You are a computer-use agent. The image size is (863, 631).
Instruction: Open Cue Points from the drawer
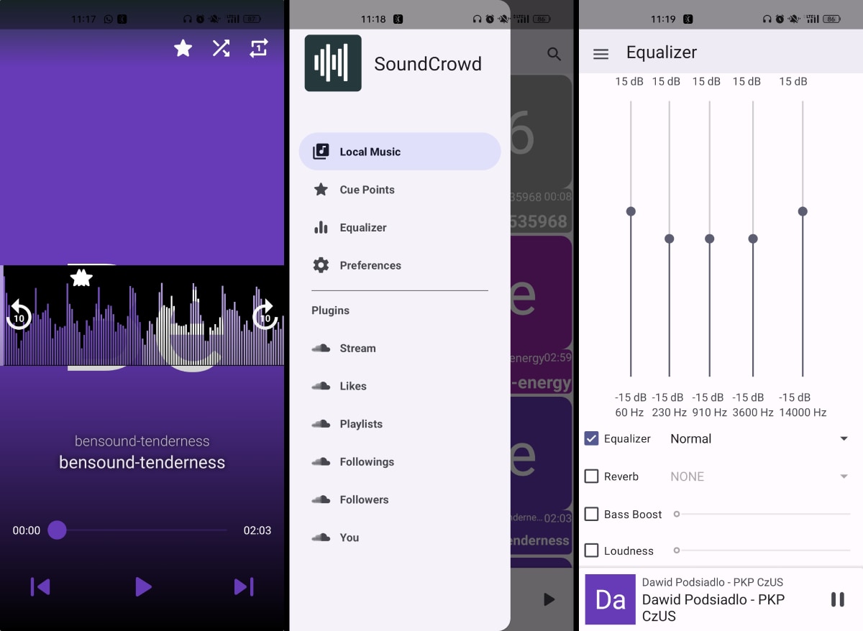pos(367,190)
